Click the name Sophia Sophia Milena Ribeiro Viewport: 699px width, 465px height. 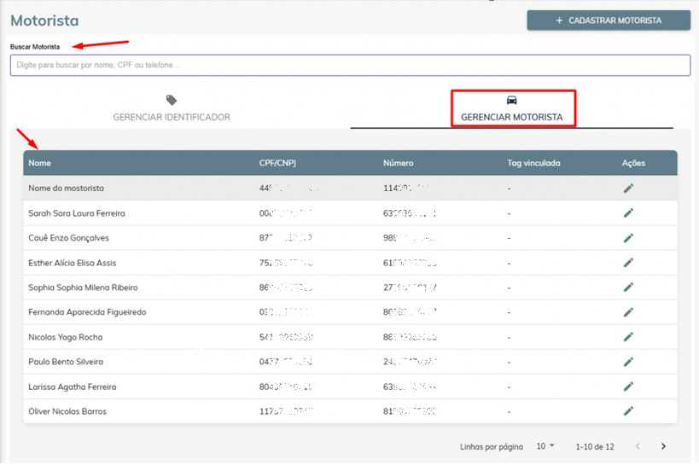(x=83, y=288)
